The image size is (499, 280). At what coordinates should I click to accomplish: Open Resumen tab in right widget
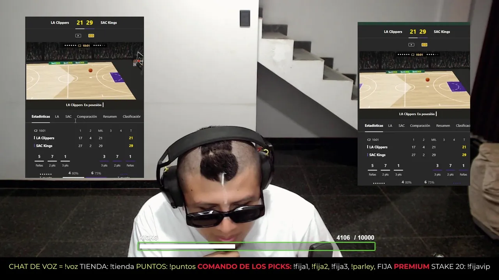(443, 126)
